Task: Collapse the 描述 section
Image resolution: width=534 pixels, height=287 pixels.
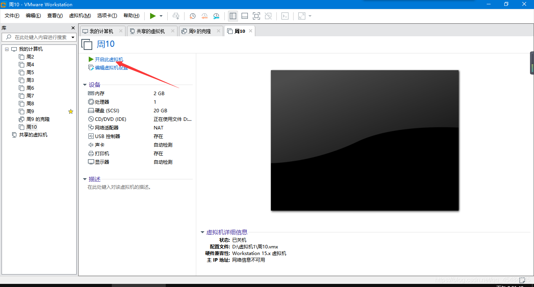Action: pos(85,179)
